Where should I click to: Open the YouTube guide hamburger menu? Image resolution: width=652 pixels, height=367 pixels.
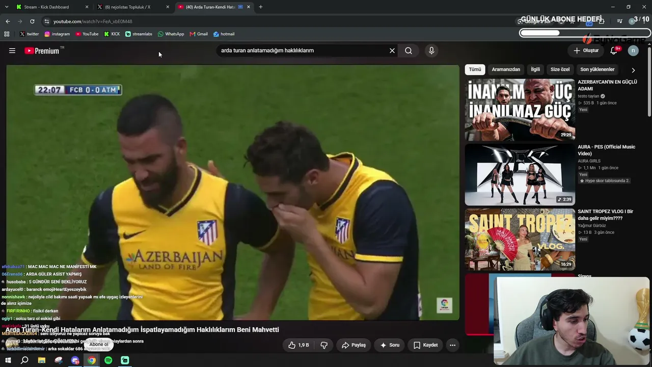click(12, 50)
